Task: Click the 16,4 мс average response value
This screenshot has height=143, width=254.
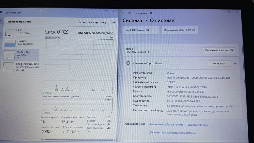Action: (67, 122)
